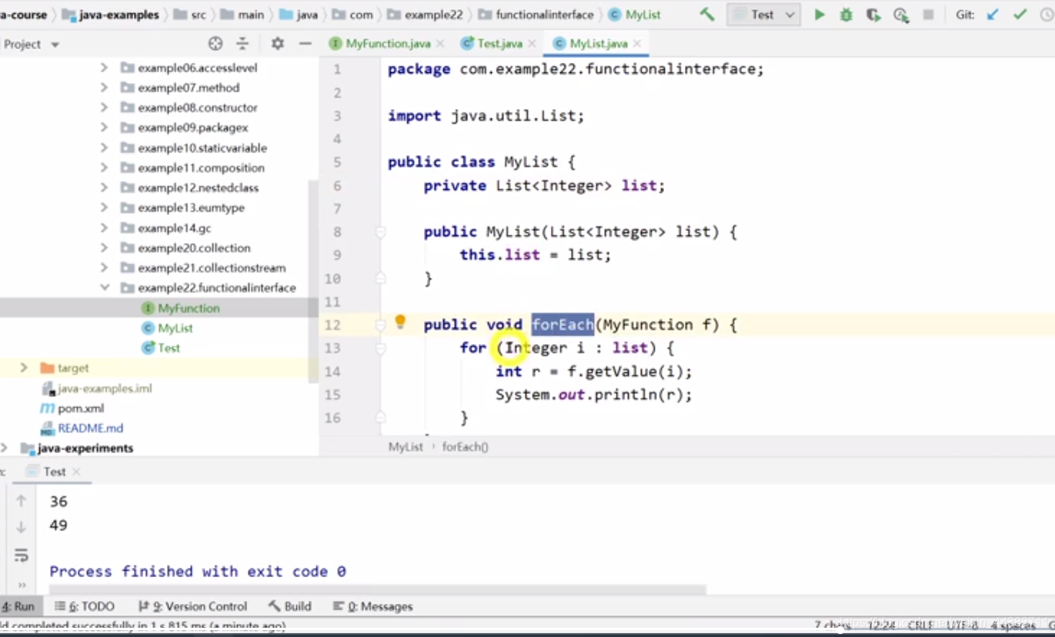1055x637 pixels.
Task: Select MyFunction in the project tree
Action: coord(189,308)
